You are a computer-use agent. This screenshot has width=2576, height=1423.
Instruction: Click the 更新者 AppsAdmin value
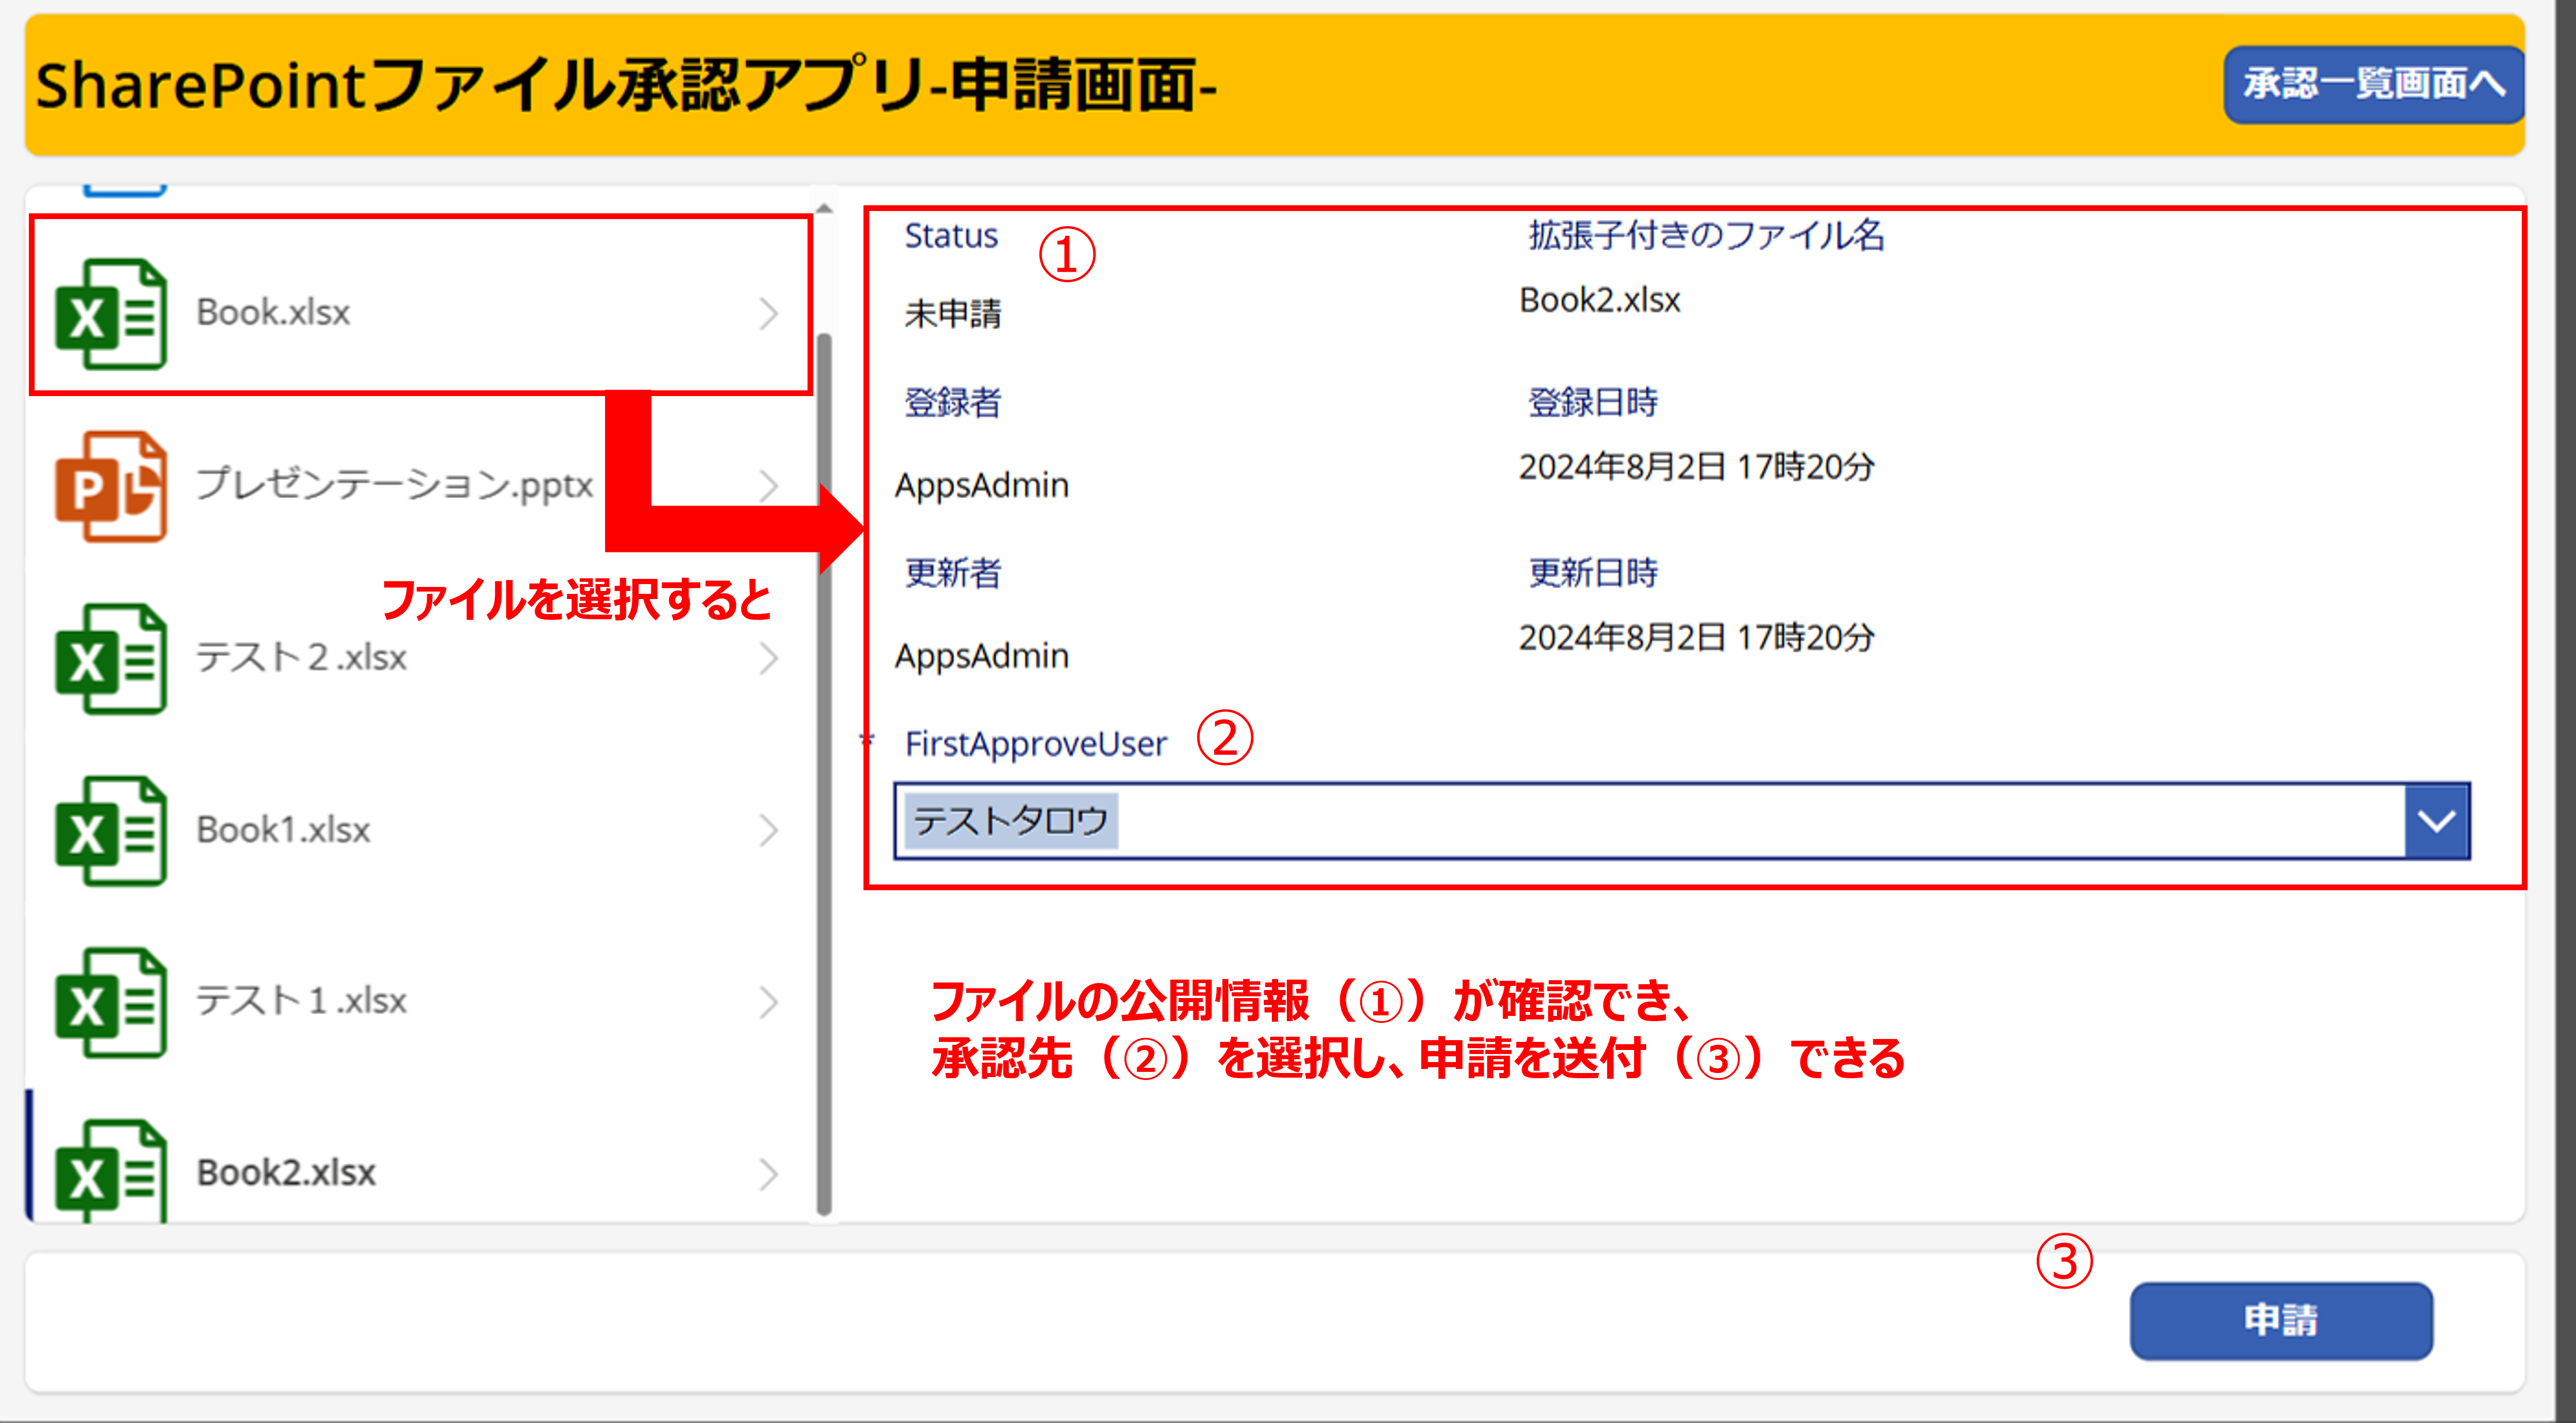click(x=982, y=657)
